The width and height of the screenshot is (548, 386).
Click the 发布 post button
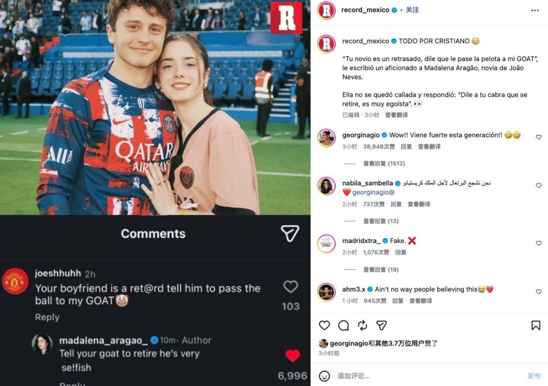pyautogui.click(x=534, y=376)
